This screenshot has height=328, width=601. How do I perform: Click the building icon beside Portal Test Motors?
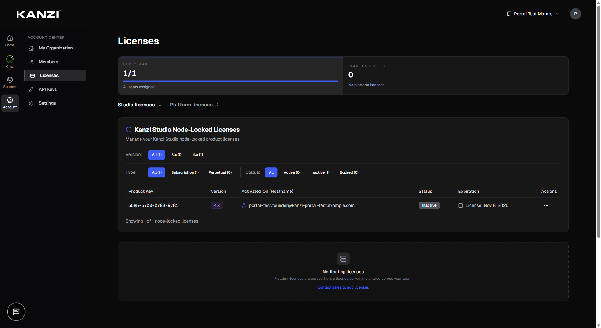point(509,14)
